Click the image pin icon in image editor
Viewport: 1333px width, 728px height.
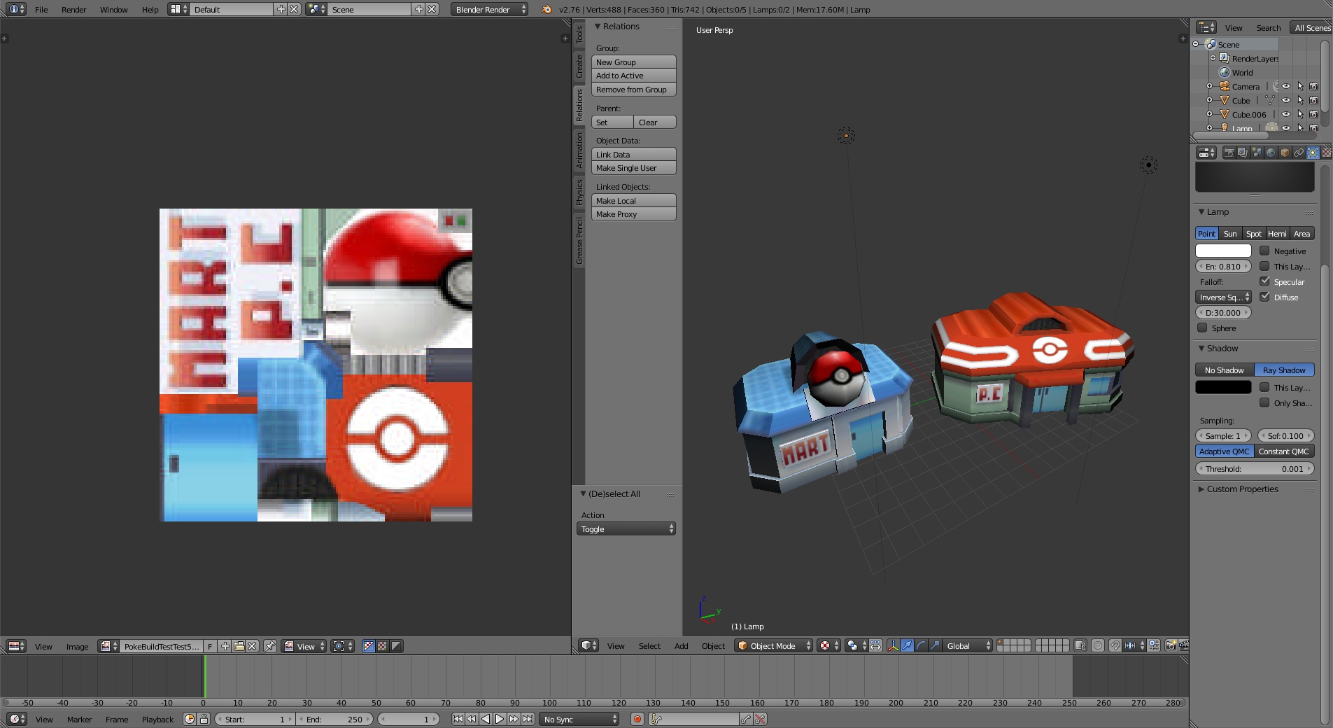270,646
